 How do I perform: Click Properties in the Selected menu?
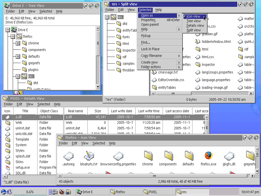click(160, 20)
